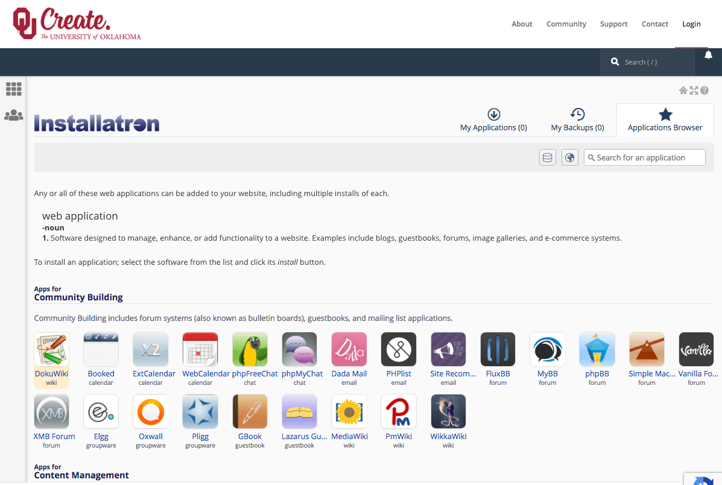Viewport: 722px width, 485px height.
Task: Click the phpBB text label link
Action: (597, 373)
